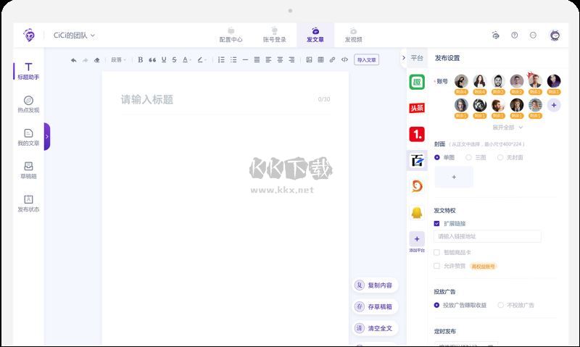
Task: Select the green 趣 platform icon
Action: [x=417, y=82]
